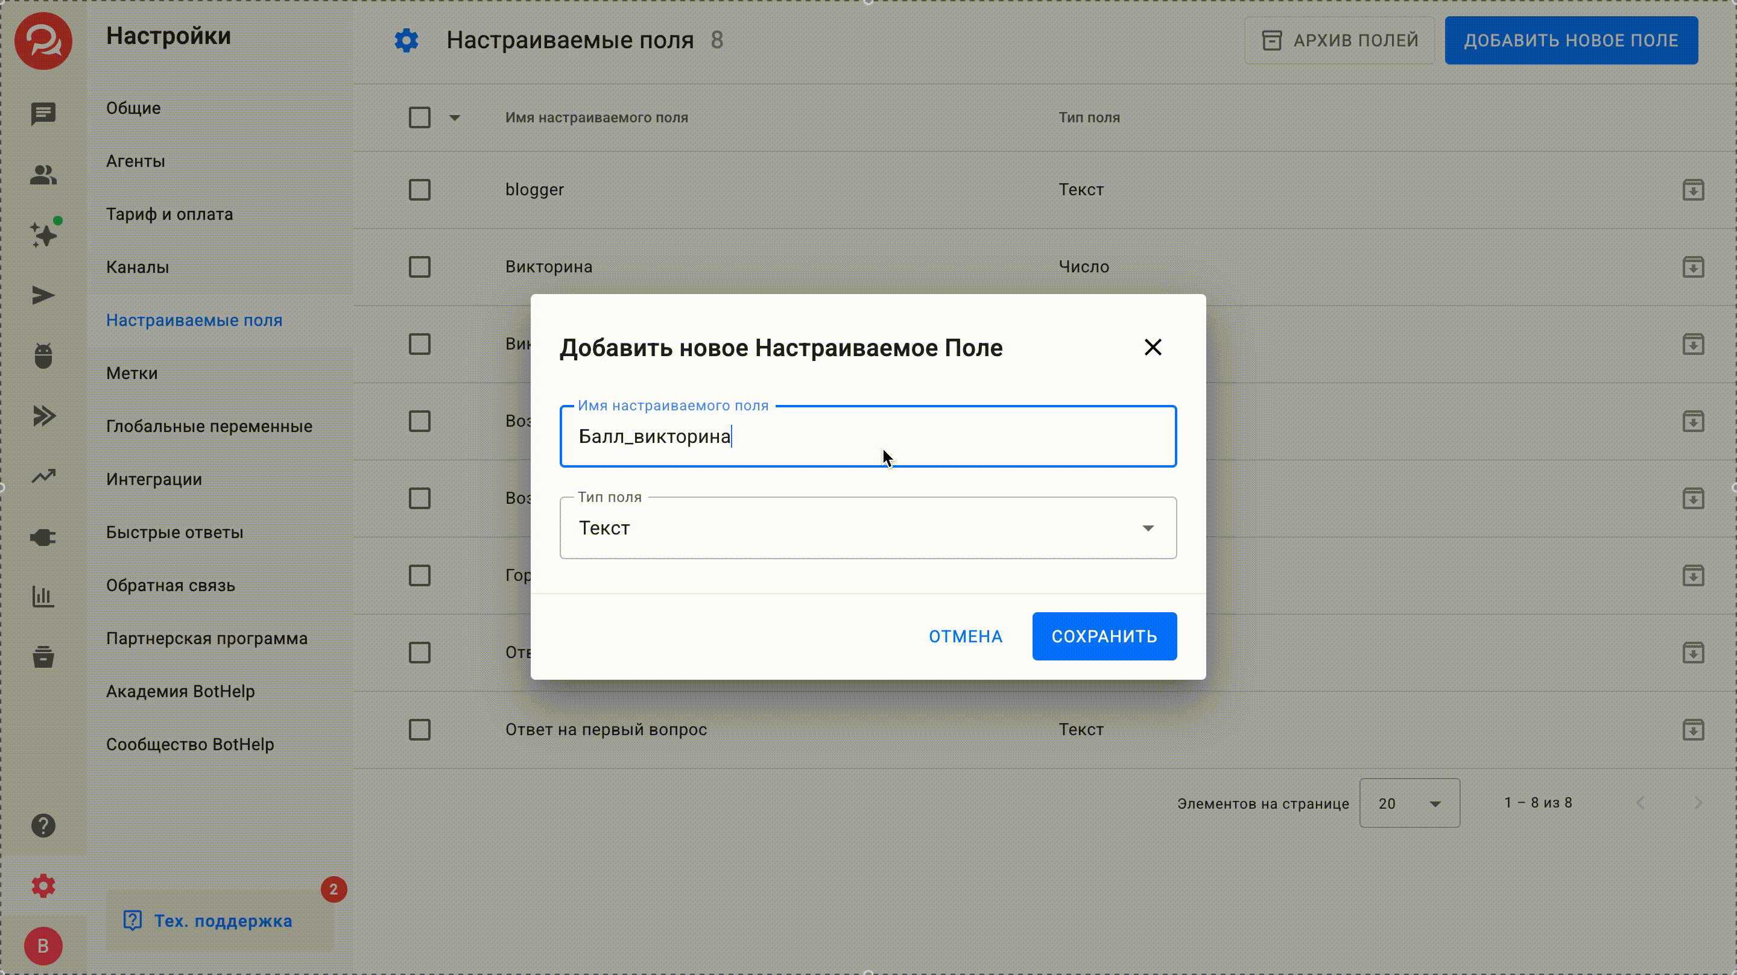Click the Имя настраиваемого поля input field

tap(868, 437)
